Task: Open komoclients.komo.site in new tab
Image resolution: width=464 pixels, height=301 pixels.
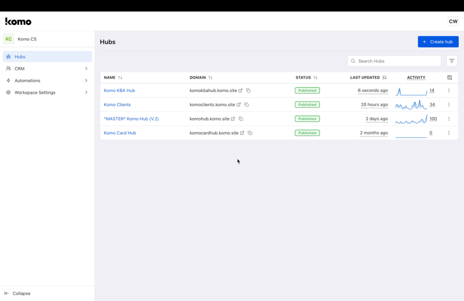Action: pos(238,105)
